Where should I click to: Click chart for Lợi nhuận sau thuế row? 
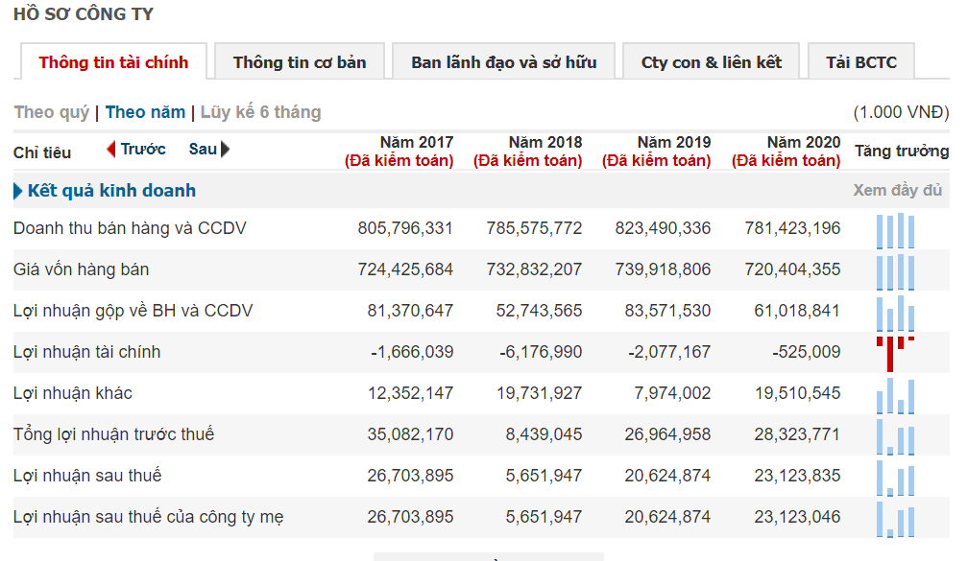(895, 477)
